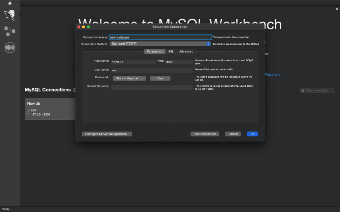Minimize the Setup New Connection dialog
Viewport: 340px width, 212px height.
pos(83,27)
